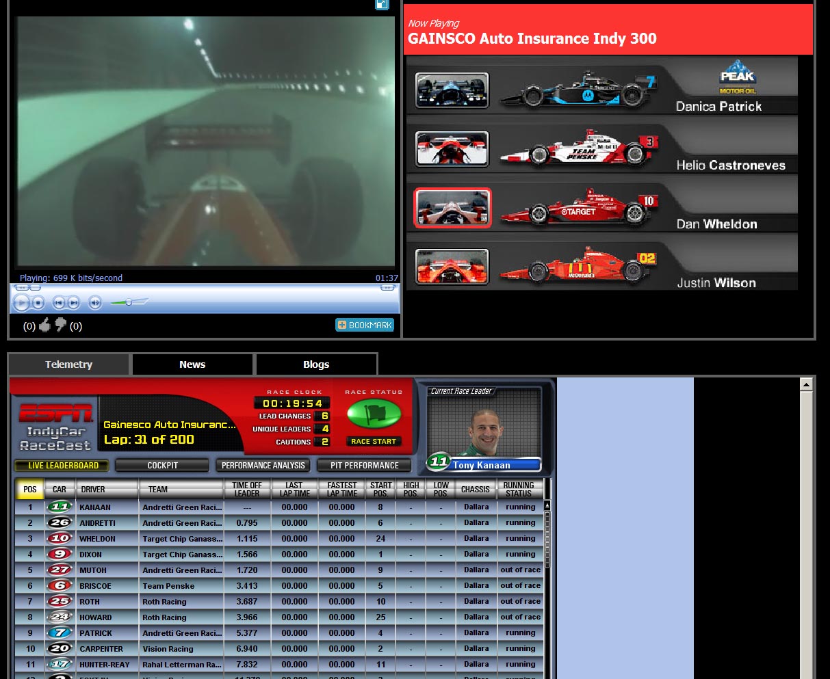Click car number 26 badge for Andretti
Screen dimensions: 830x679
tap(60, 522)
